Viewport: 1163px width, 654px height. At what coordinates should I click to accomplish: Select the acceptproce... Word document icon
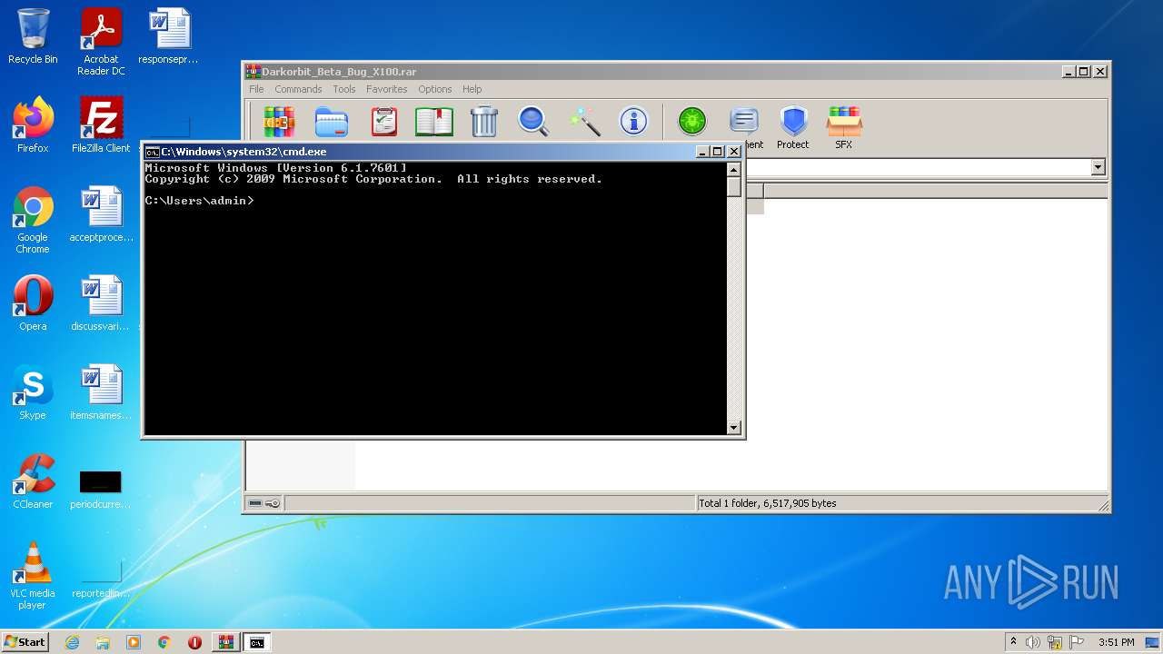101,214
